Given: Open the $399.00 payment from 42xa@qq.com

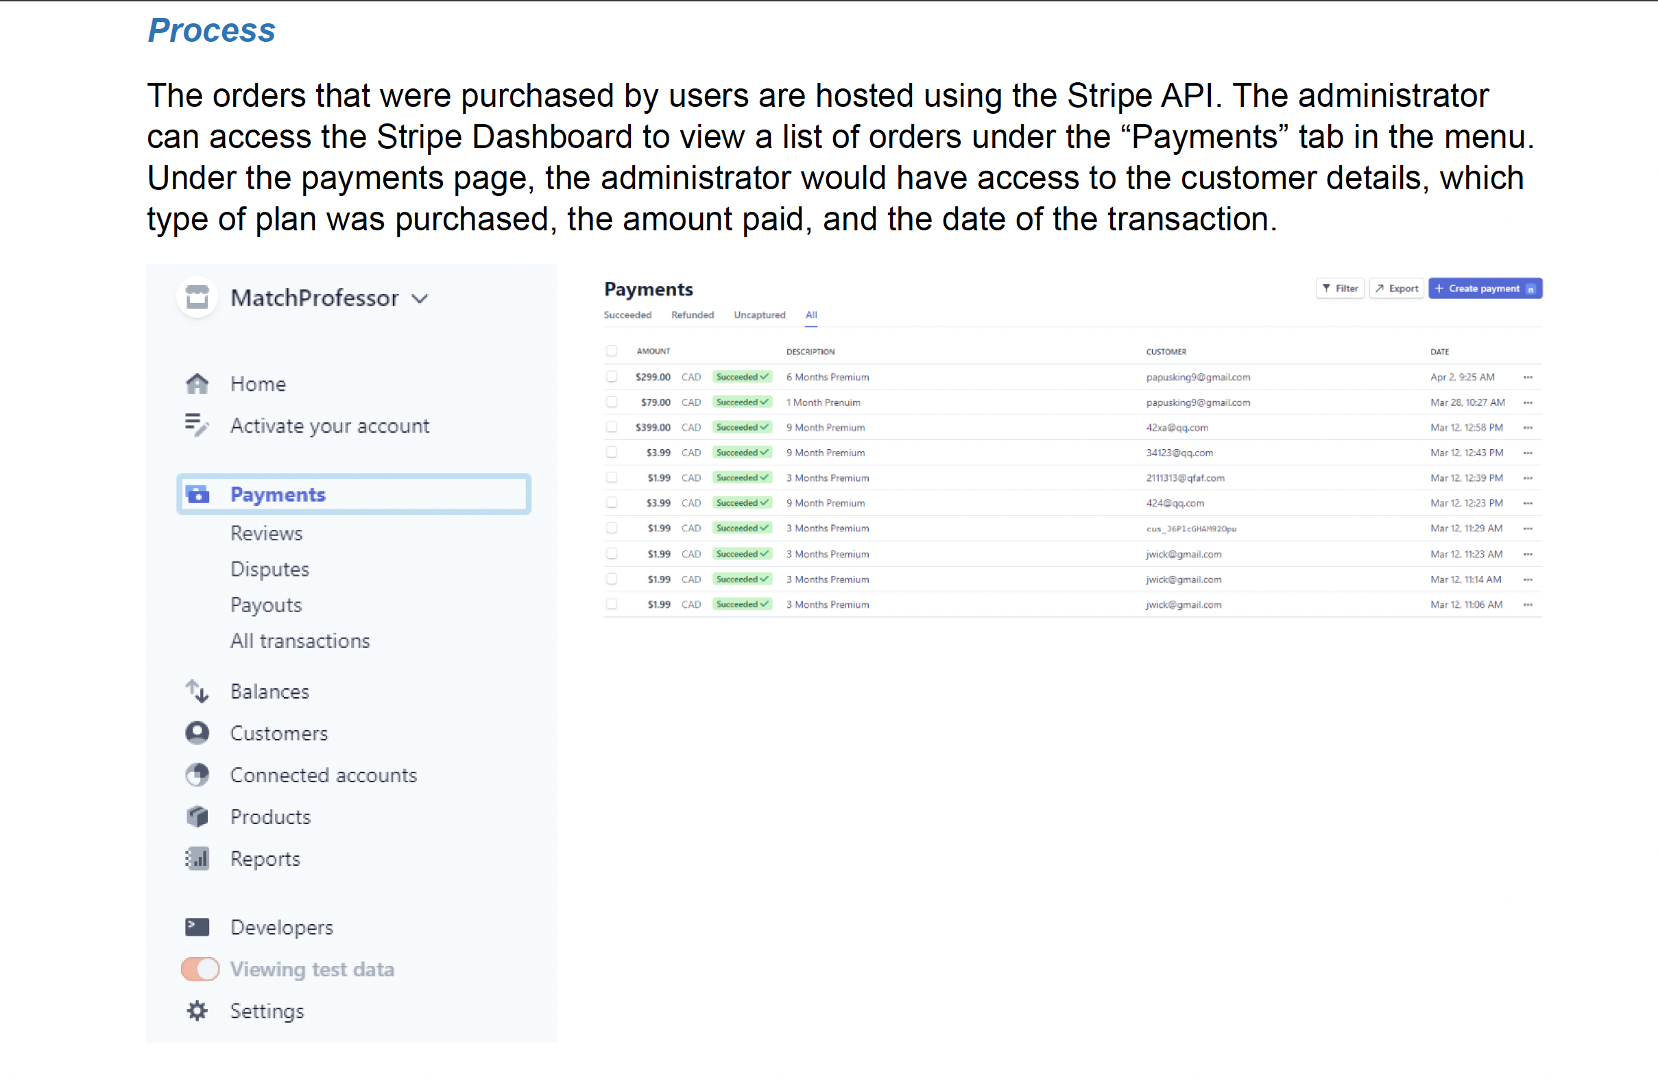Looking at the screenshot, I should 825,428.
